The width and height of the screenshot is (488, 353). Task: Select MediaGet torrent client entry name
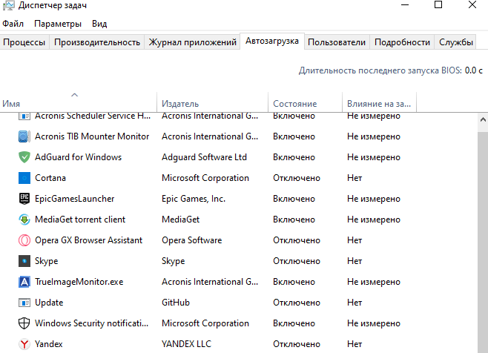pos(80,220)
